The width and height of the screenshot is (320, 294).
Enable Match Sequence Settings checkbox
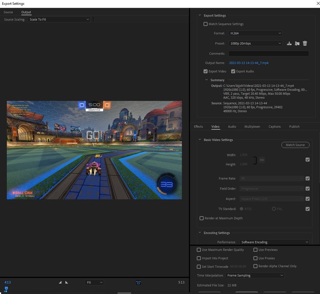click(206, 24)
